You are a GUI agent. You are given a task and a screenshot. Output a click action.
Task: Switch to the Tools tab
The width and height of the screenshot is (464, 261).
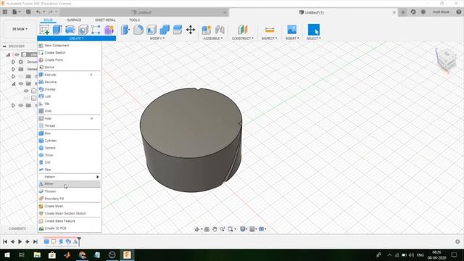(134, 20)
